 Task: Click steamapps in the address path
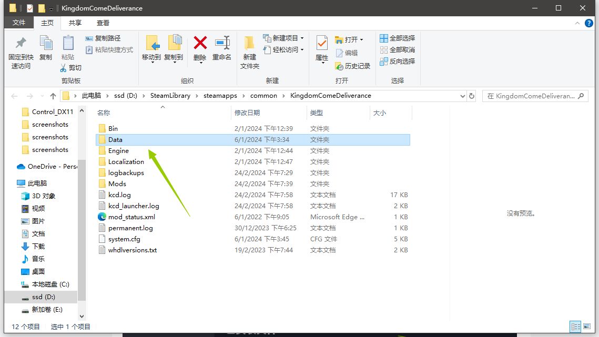point(220,96)
